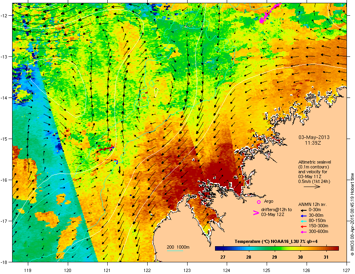The width and height of the screenshot is (355, 274).
Task: Click the magenta Argo circle marker in legend
Action: (259, 202)
